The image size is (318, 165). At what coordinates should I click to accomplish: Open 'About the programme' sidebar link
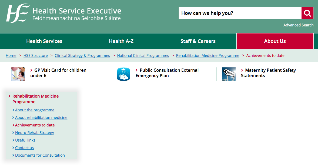click(x=35, y=110)
